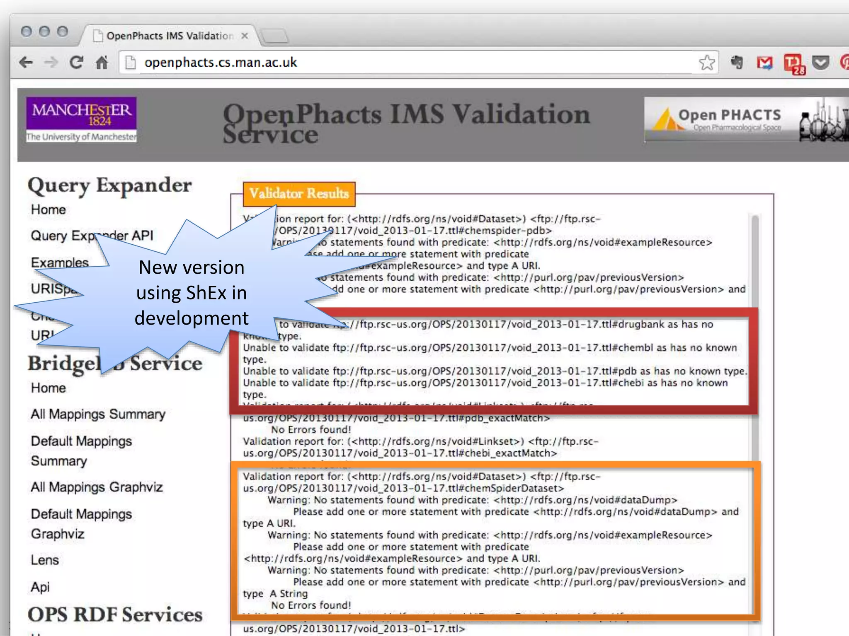Open Query Expander Home link
849x636 pixels.
(x=49, y=210)
